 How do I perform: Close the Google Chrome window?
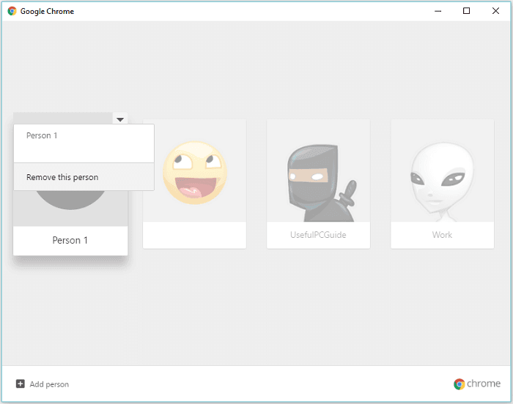click(x=495, y=11)
